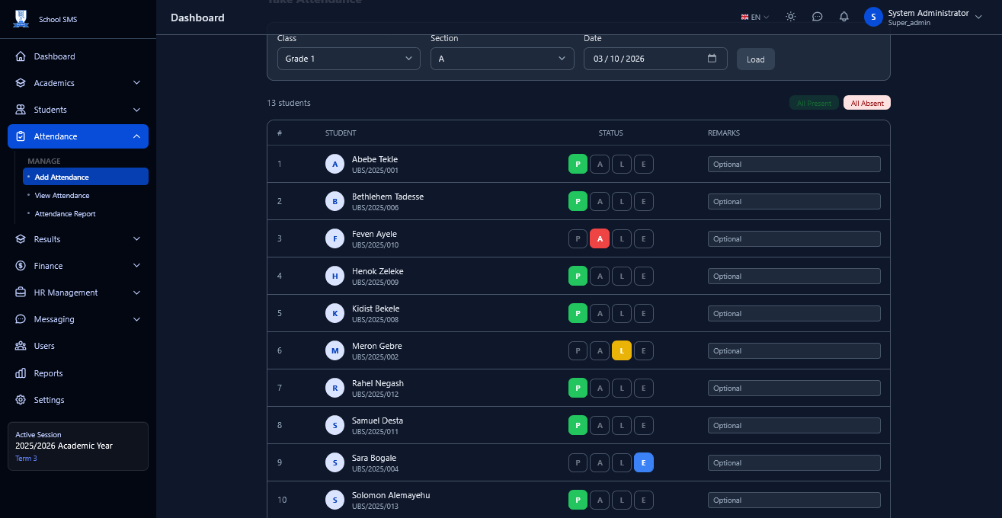Mark Bethlehem Tadesse as Late
The image size is (1002, 518).
pyautogui.click(x=622, y=201)
